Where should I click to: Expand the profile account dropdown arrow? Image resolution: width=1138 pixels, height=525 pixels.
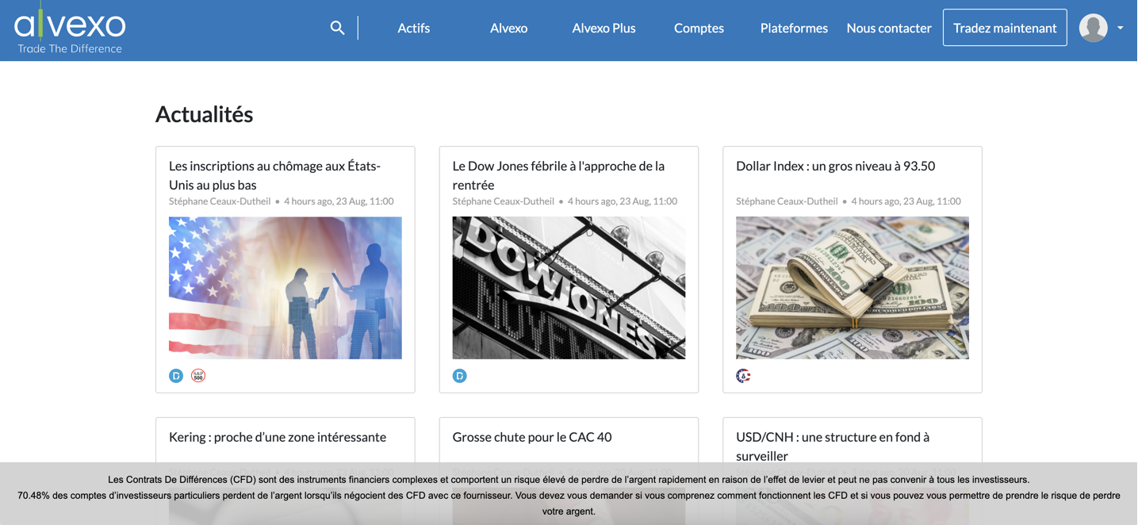point(1121,27)
